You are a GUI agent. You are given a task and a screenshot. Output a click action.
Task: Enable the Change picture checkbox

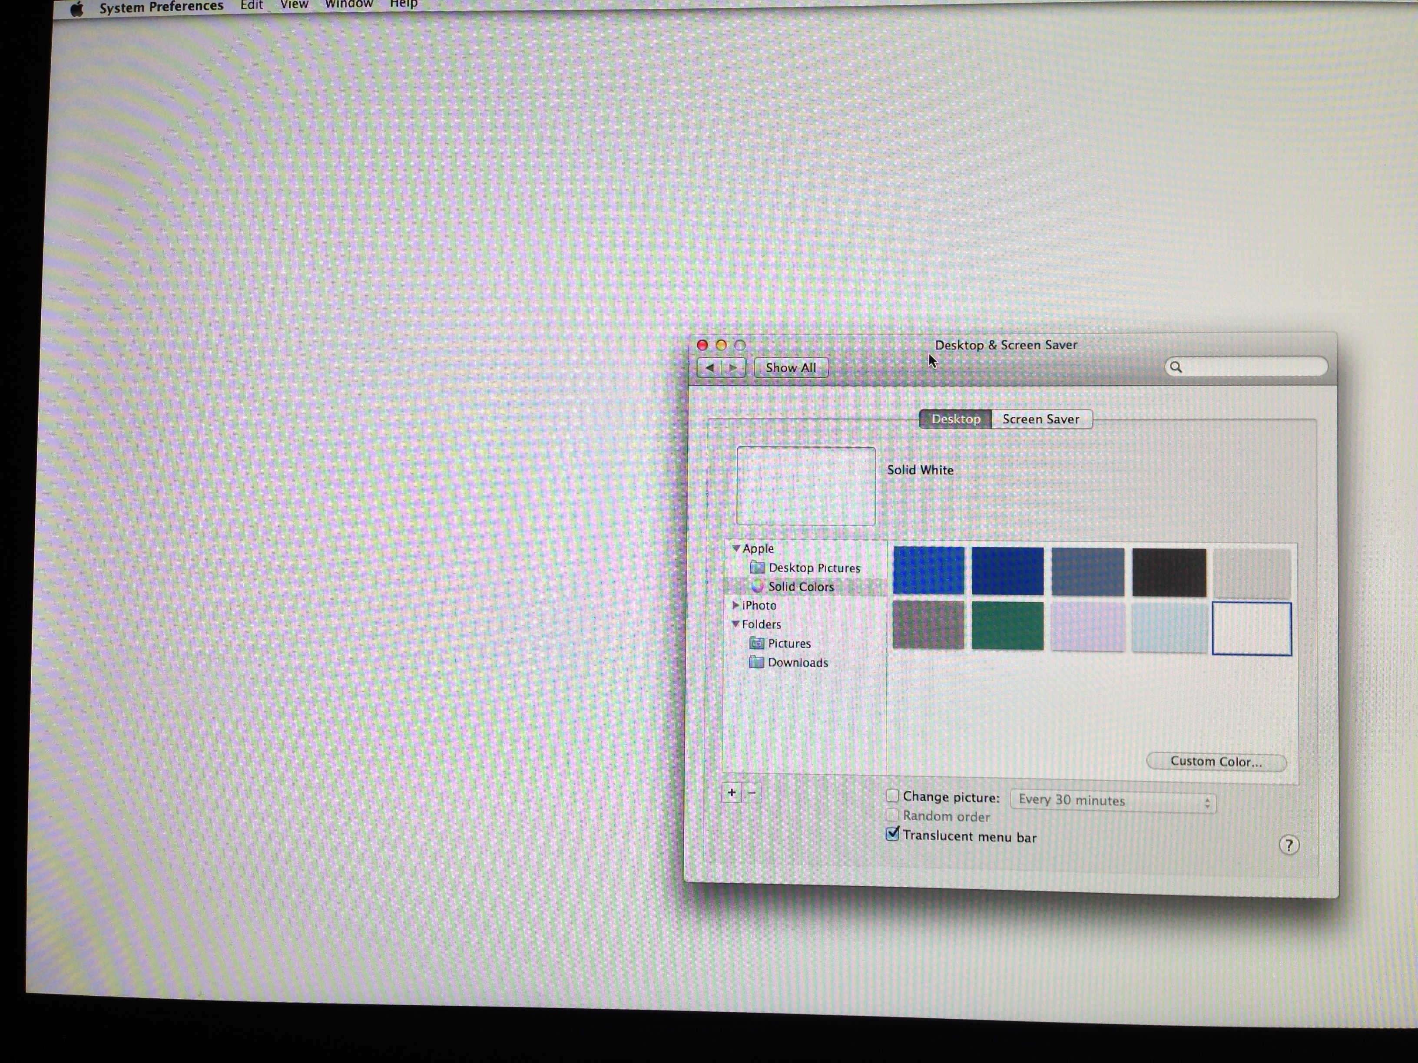coord(892,796)
